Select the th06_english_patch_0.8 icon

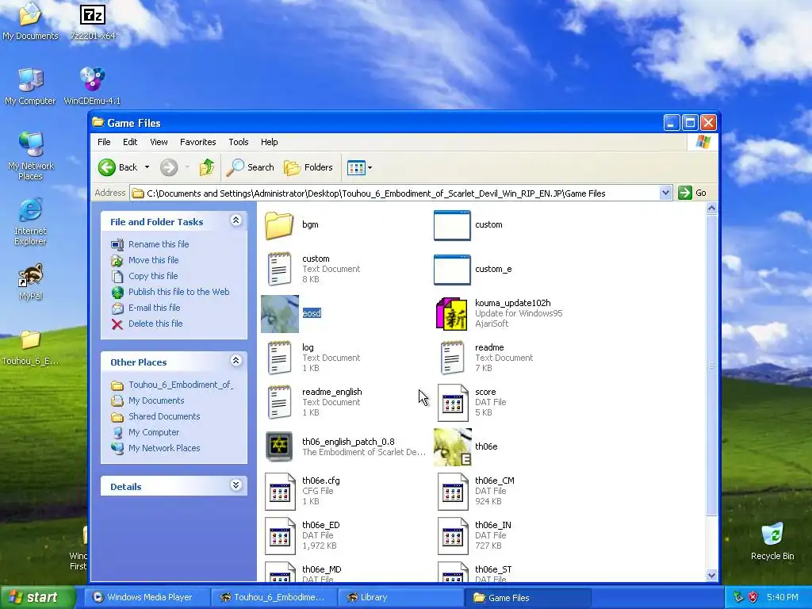279,446
